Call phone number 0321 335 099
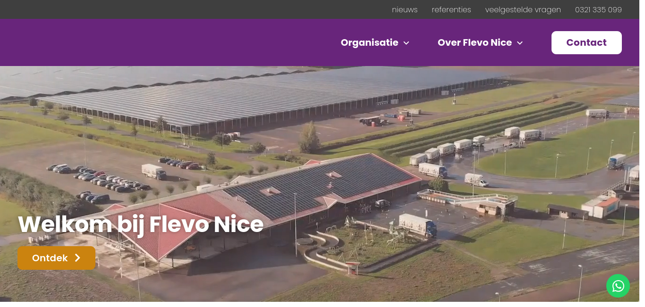645x307 pixels. pyautogui.click(x=598, y=9)
